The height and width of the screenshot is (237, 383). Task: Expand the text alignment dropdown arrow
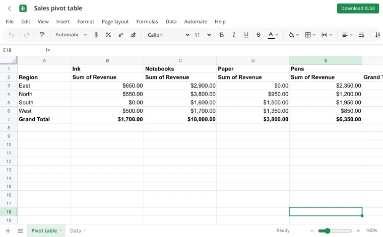coord(351,35)
